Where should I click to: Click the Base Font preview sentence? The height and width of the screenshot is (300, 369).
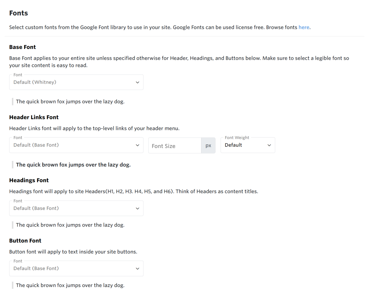[x=70, y=102]
